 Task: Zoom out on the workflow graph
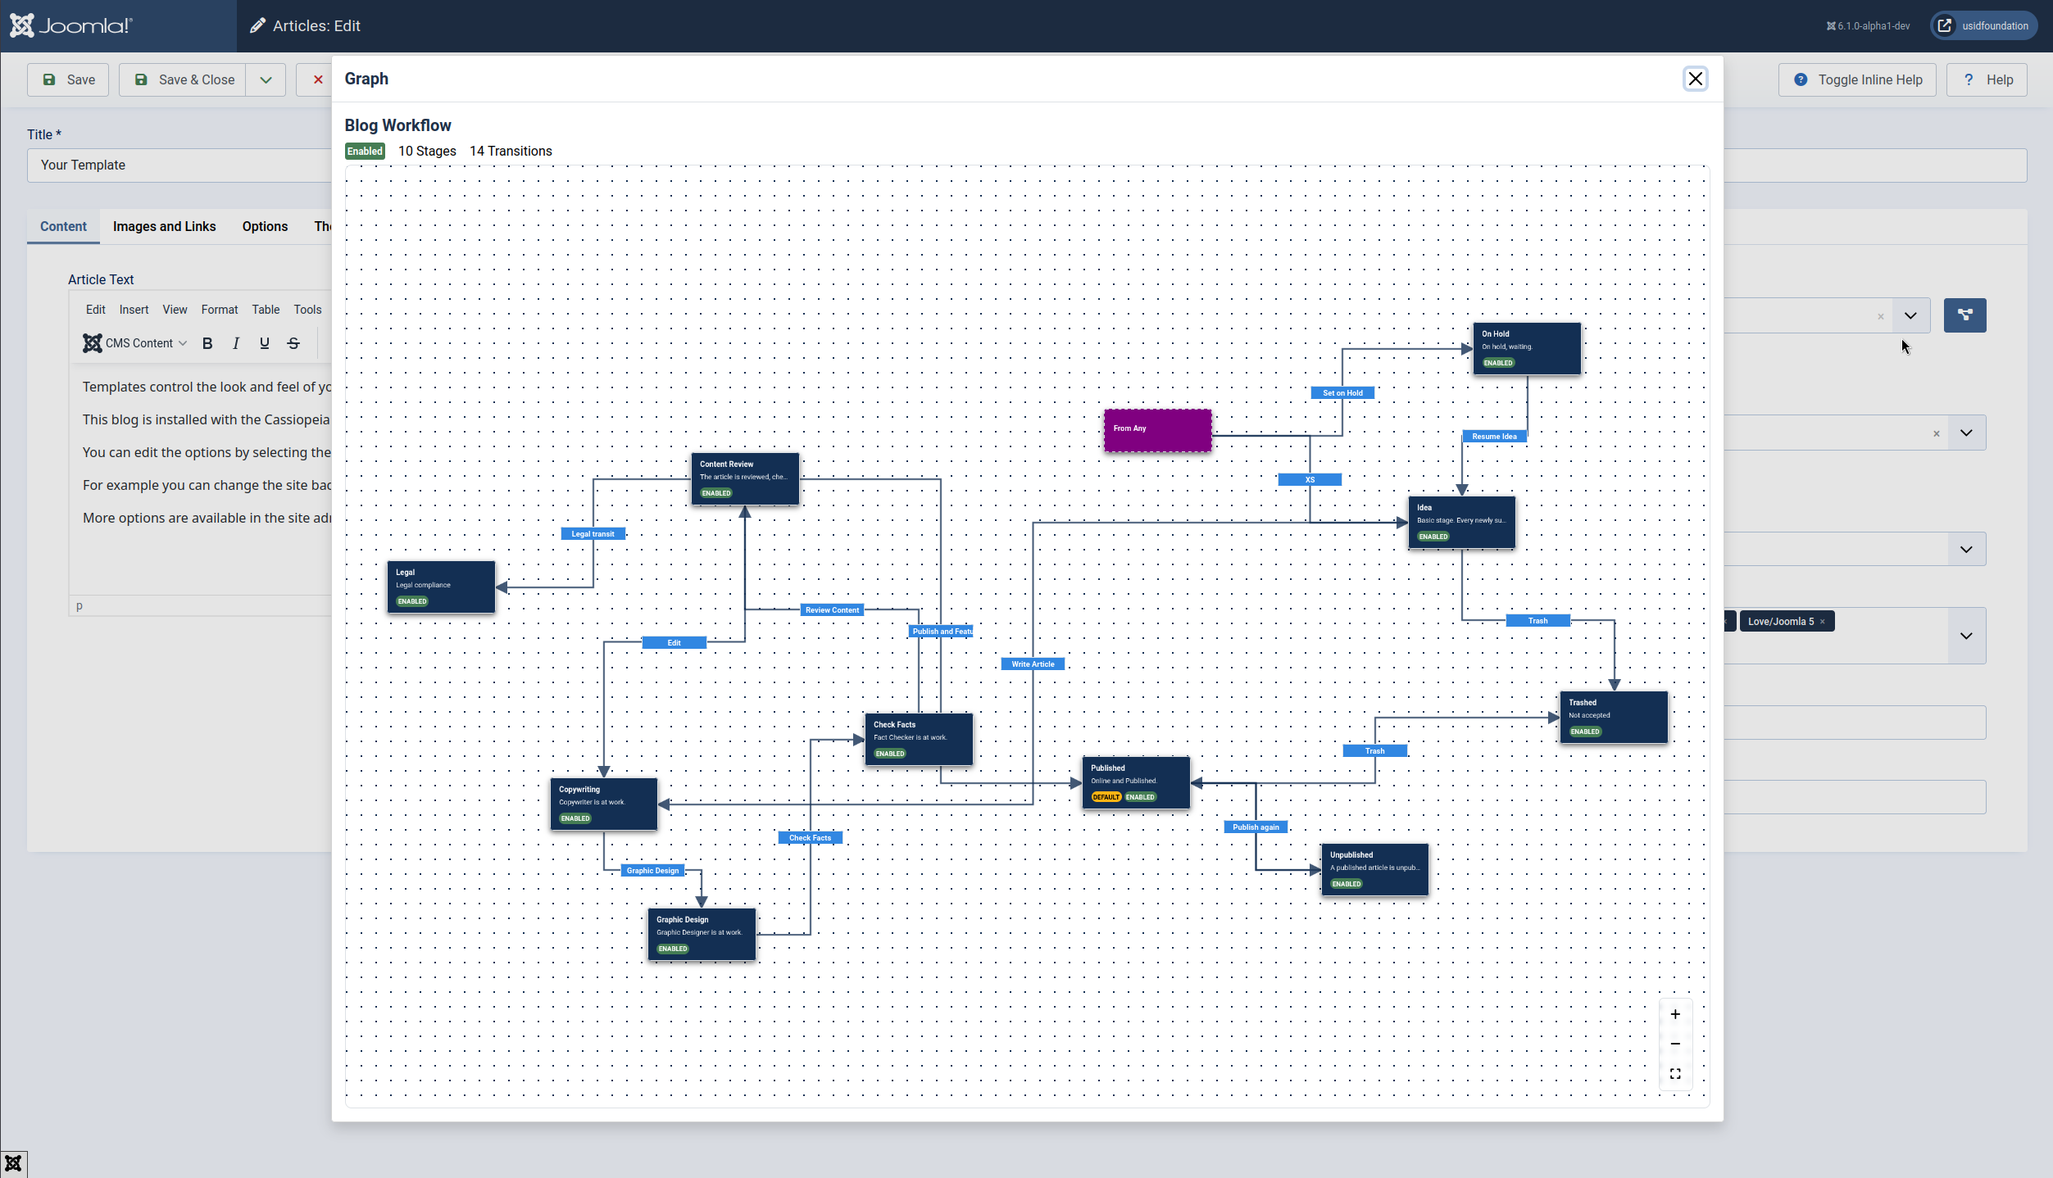[x=1675, y=1044]
